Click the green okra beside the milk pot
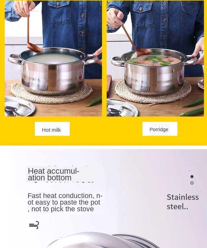 pyautogui.click(x=94, y=102)
